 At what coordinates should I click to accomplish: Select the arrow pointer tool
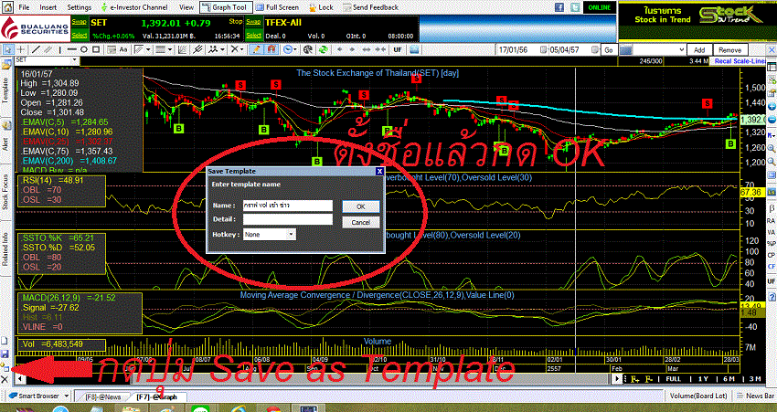coord(8,49)
